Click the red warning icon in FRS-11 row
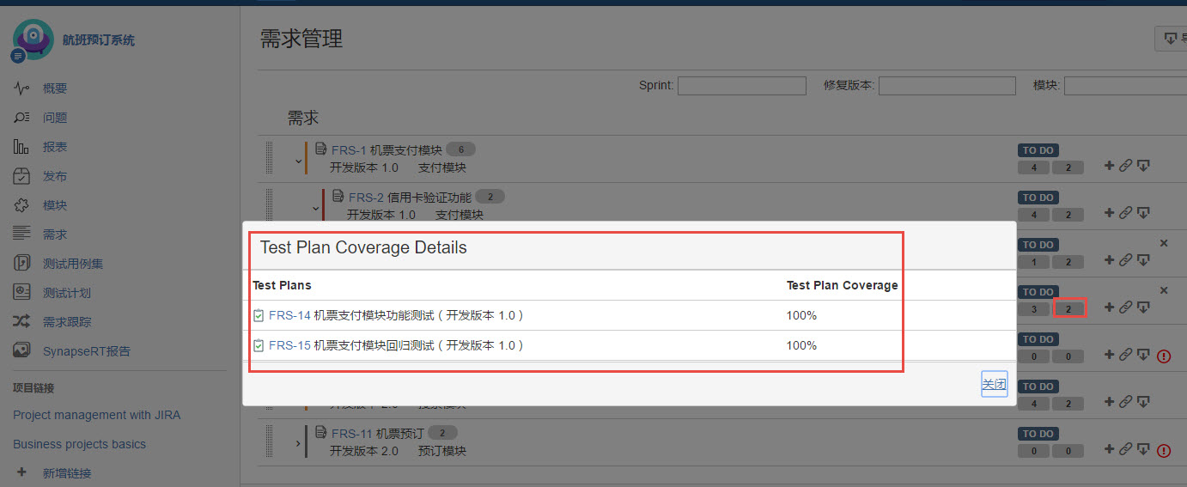The image size is (1187, 487). coord(1164,450)
